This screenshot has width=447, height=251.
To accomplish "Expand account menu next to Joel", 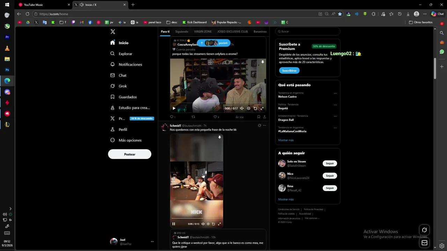I will click(x=152, y=242).
